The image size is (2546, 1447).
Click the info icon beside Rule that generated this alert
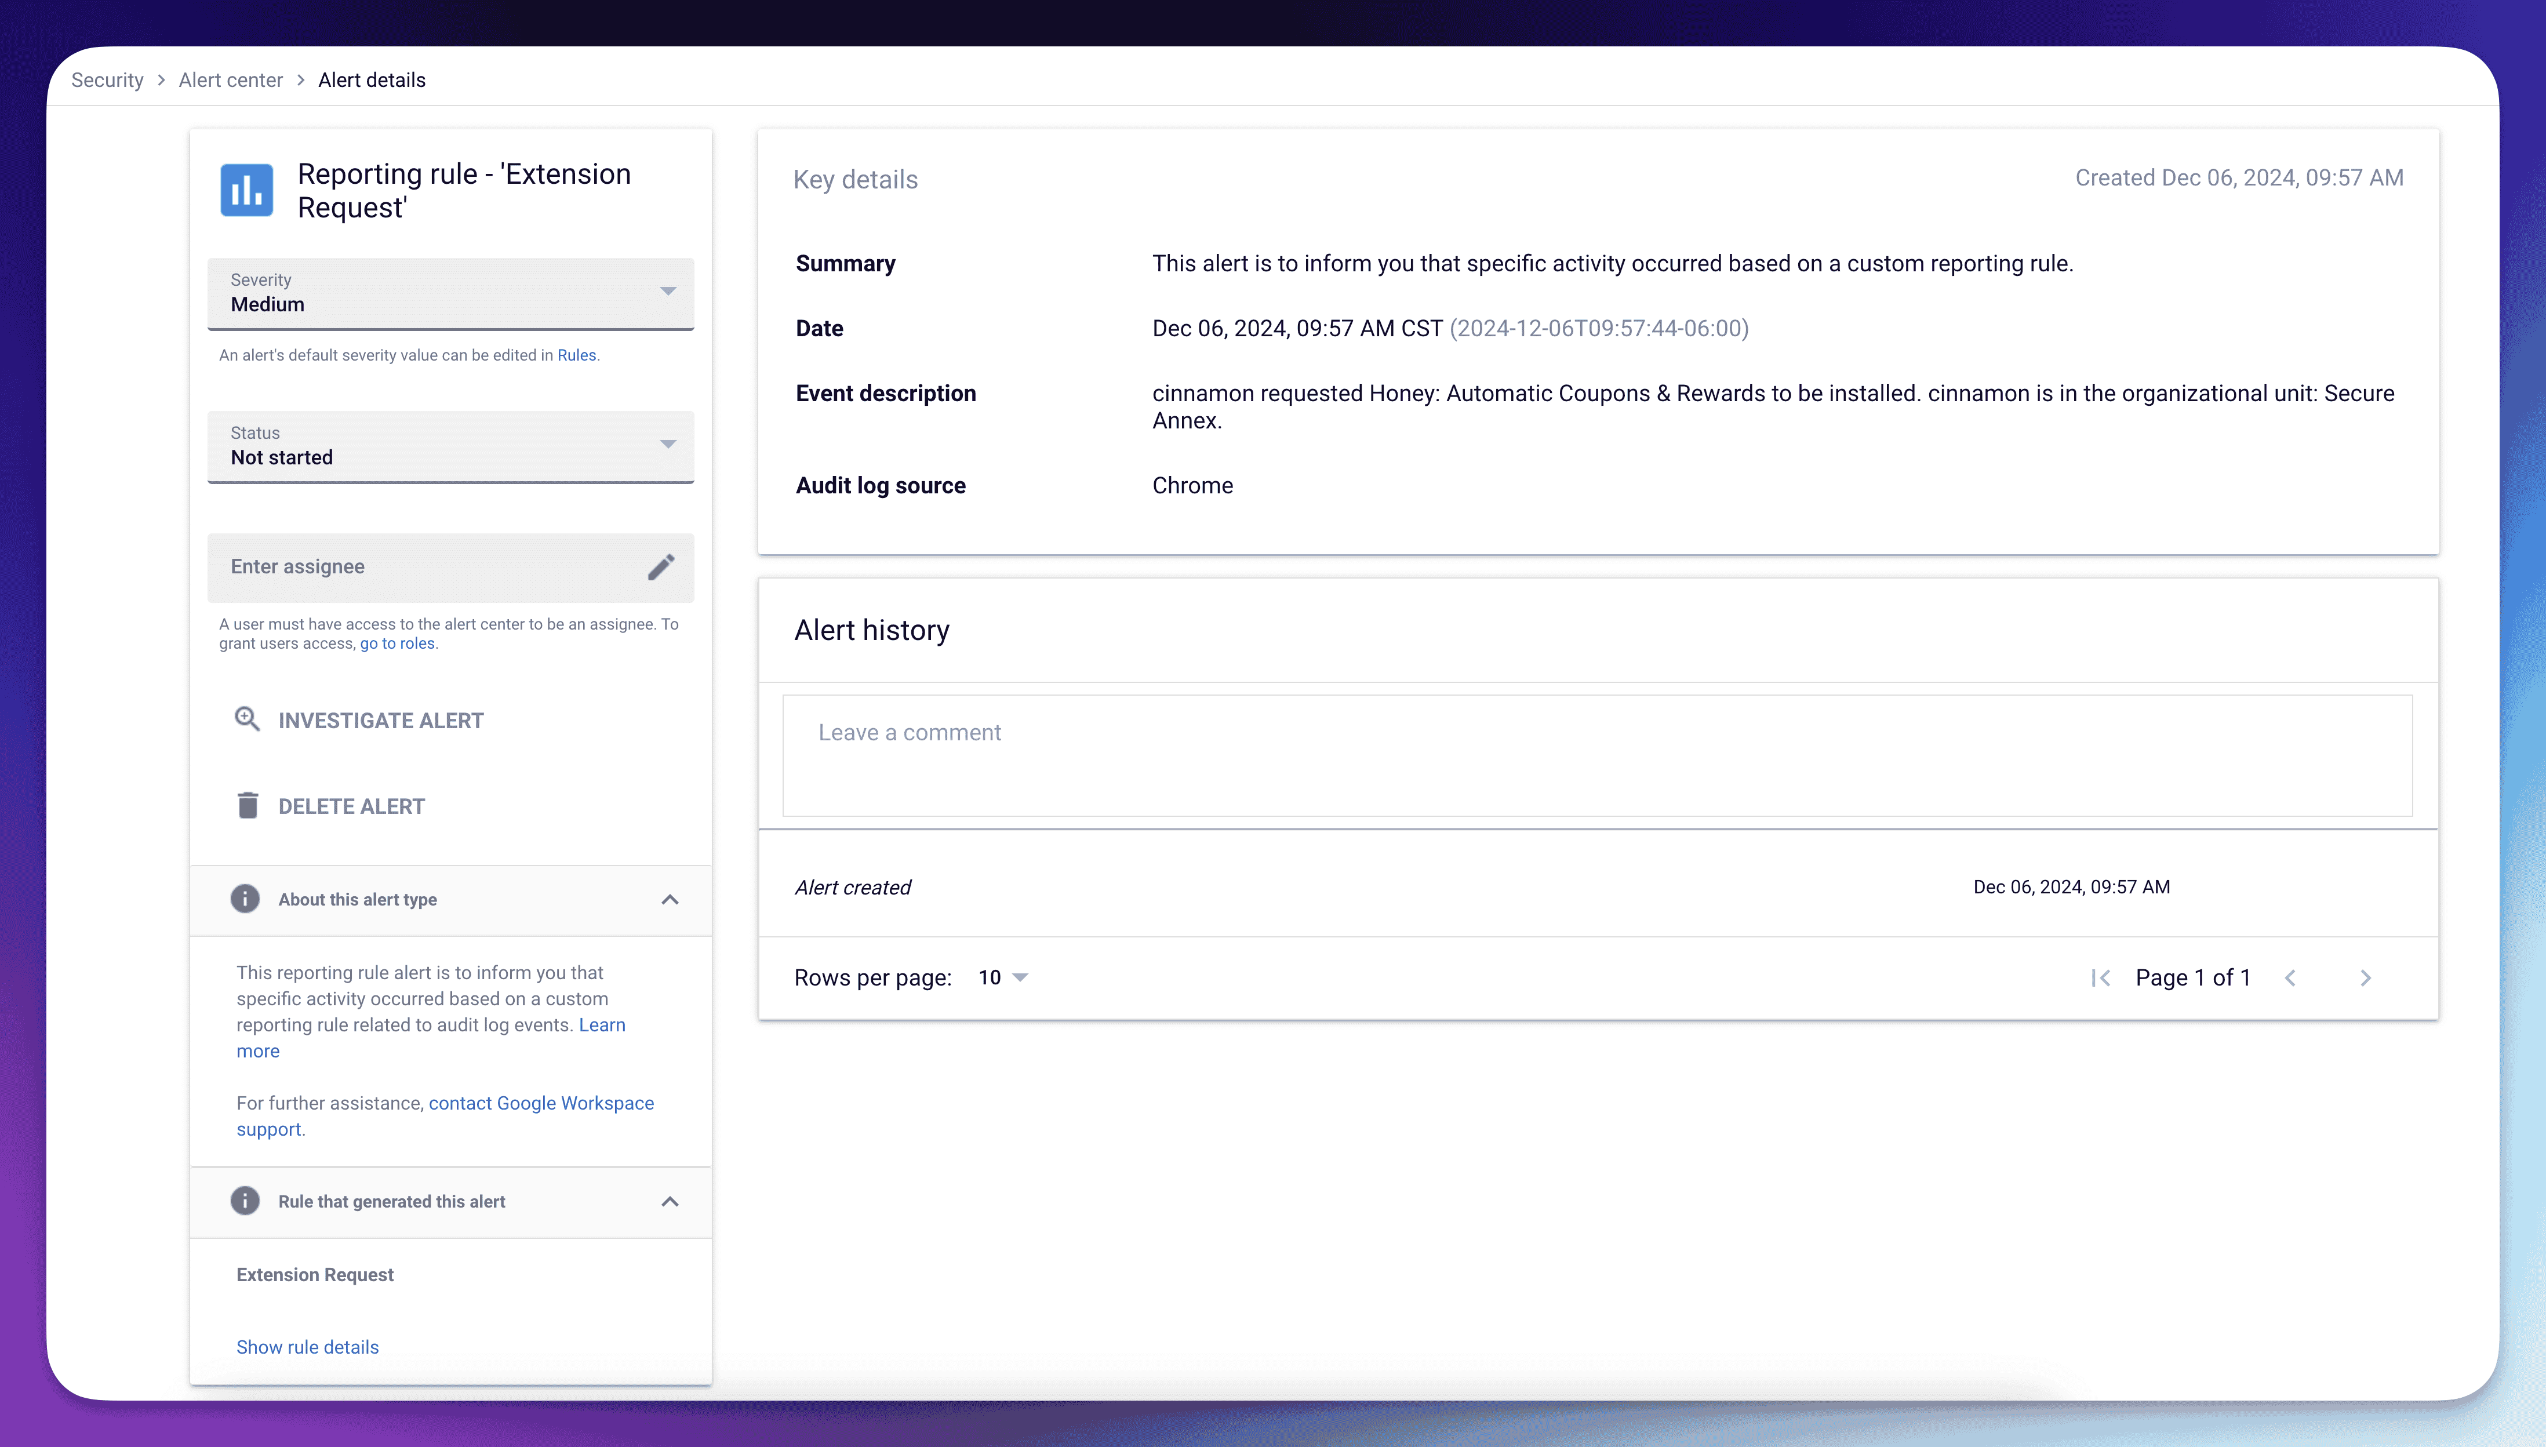pyautogui.click(x=245, y=1201)
